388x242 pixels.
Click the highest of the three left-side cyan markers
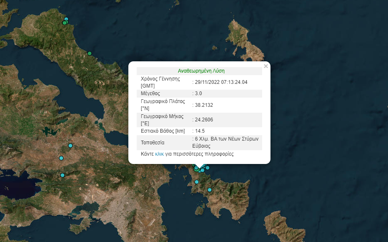pyautogui.click(x=70, y=146)
